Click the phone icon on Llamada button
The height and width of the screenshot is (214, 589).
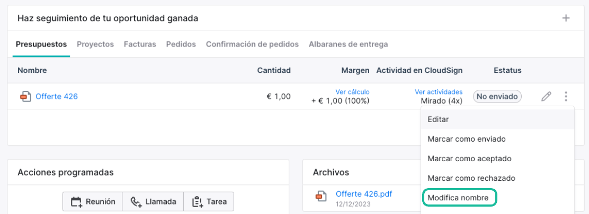[x=136, y=202]
